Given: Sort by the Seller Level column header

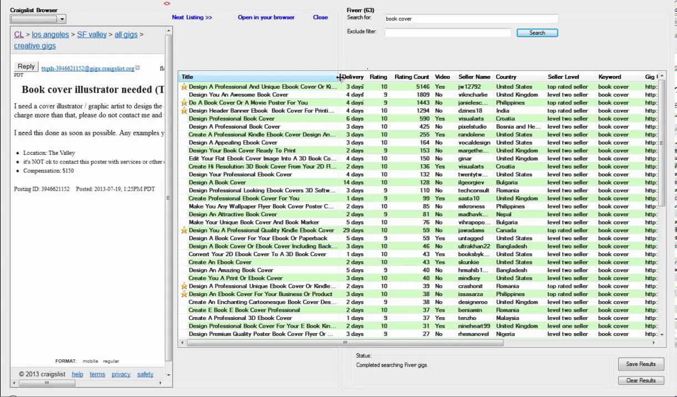Looking at the screenshot, I should coord(570,77).
